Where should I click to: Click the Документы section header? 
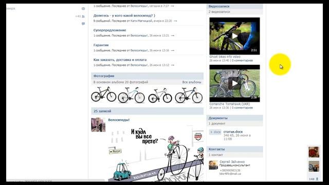click(x=234, y=118)
